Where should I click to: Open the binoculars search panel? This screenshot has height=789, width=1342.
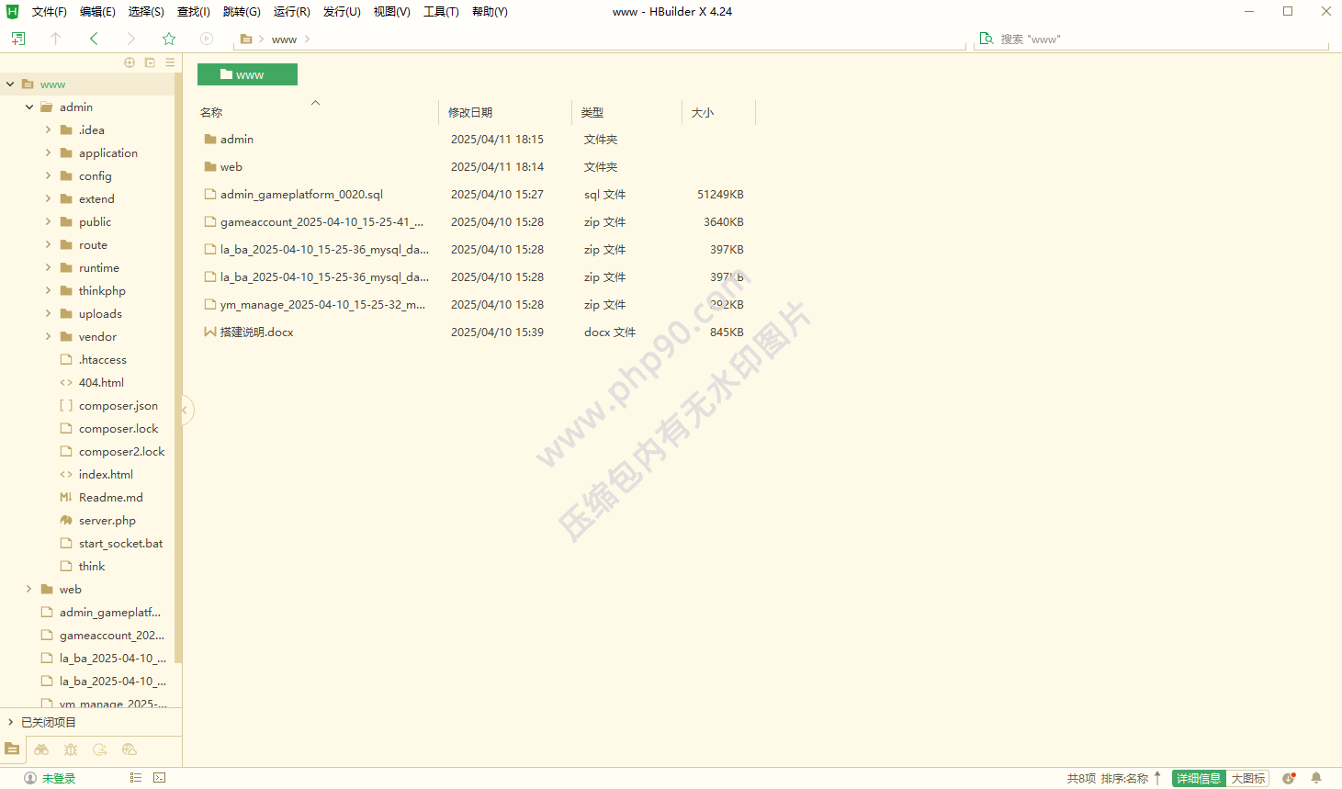click(41, 750)
